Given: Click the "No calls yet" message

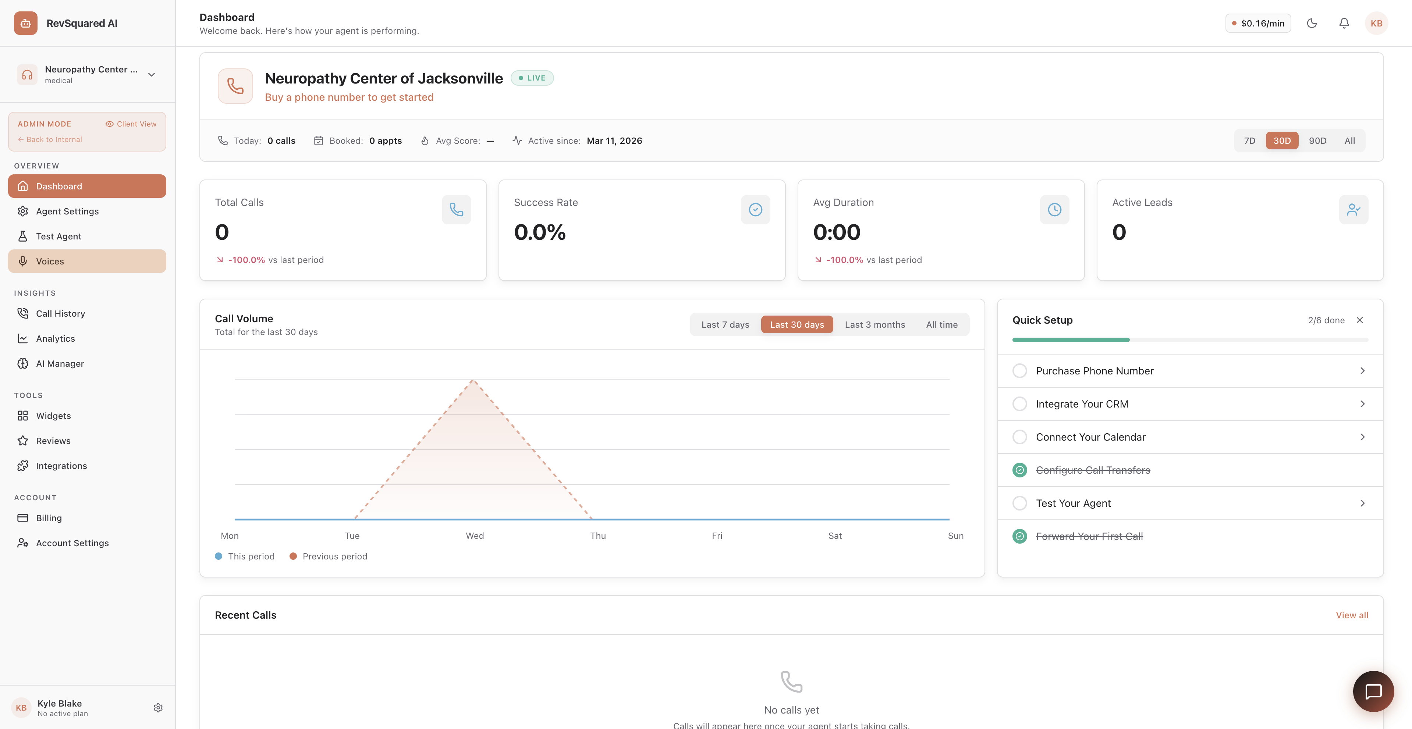Looking at the screenshot, I should tap(791, 710).
